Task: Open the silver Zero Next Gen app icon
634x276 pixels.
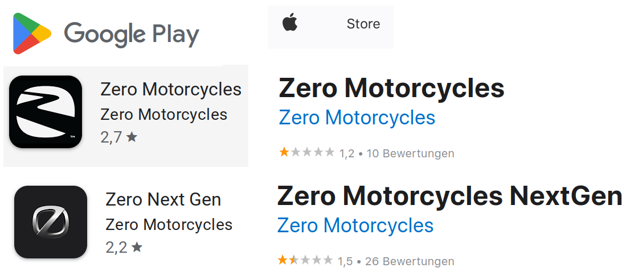Action: [51, 222]
